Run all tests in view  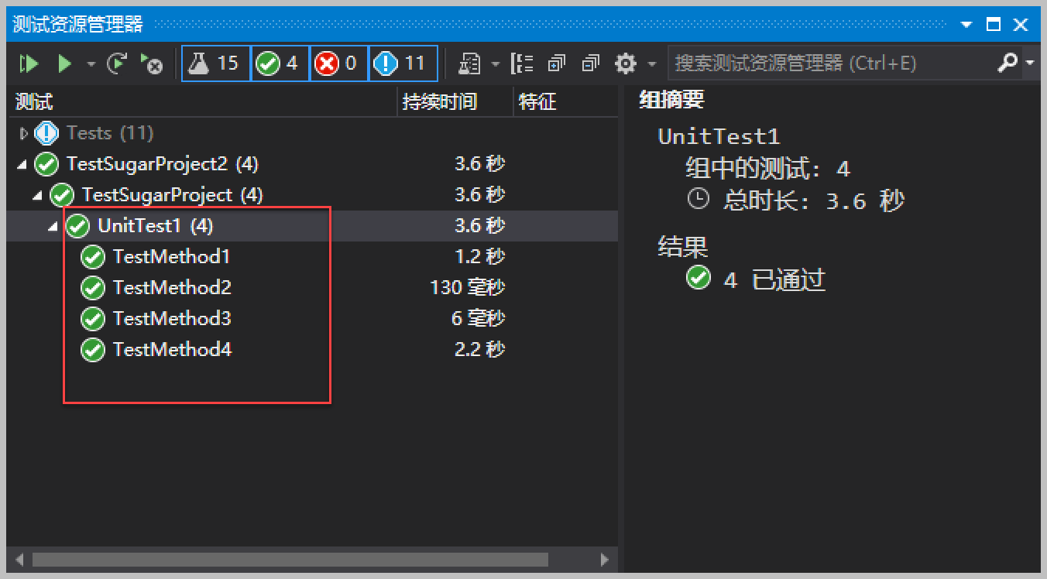[29, 63]
